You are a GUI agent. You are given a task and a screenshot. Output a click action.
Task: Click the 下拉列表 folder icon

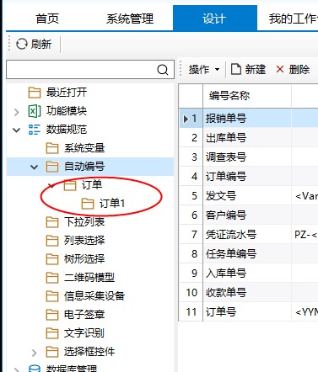(x=52, y=222)
